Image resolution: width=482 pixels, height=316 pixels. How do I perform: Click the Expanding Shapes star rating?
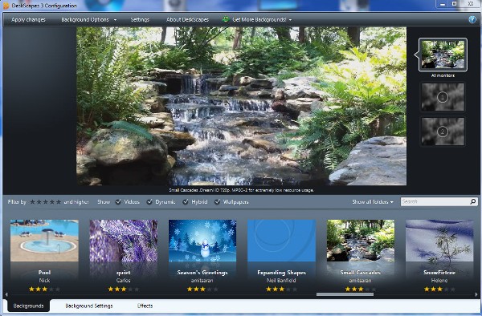(x=282, y=289)
